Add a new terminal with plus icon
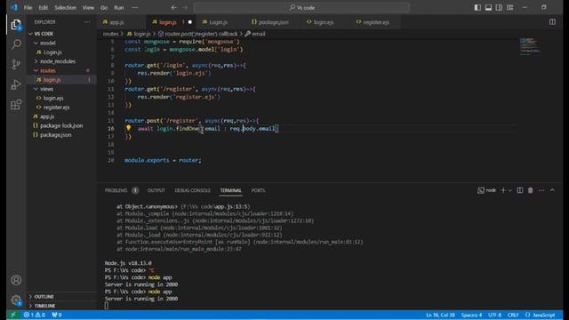 [503, 190]
